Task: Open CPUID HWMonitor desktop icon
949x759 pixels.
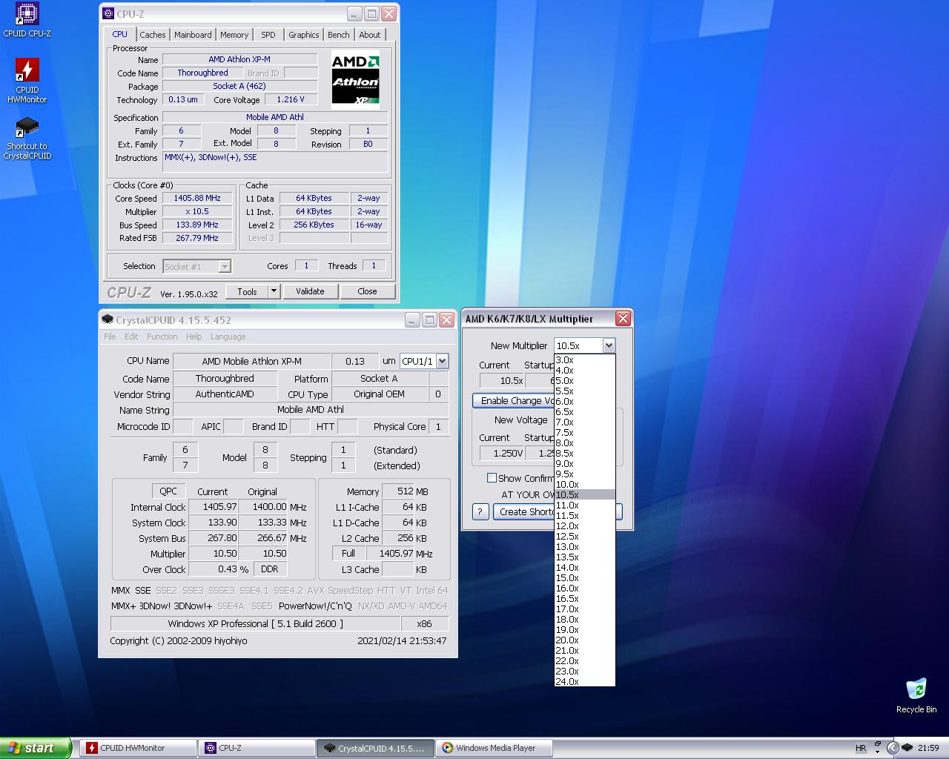Action: [27, 71]
